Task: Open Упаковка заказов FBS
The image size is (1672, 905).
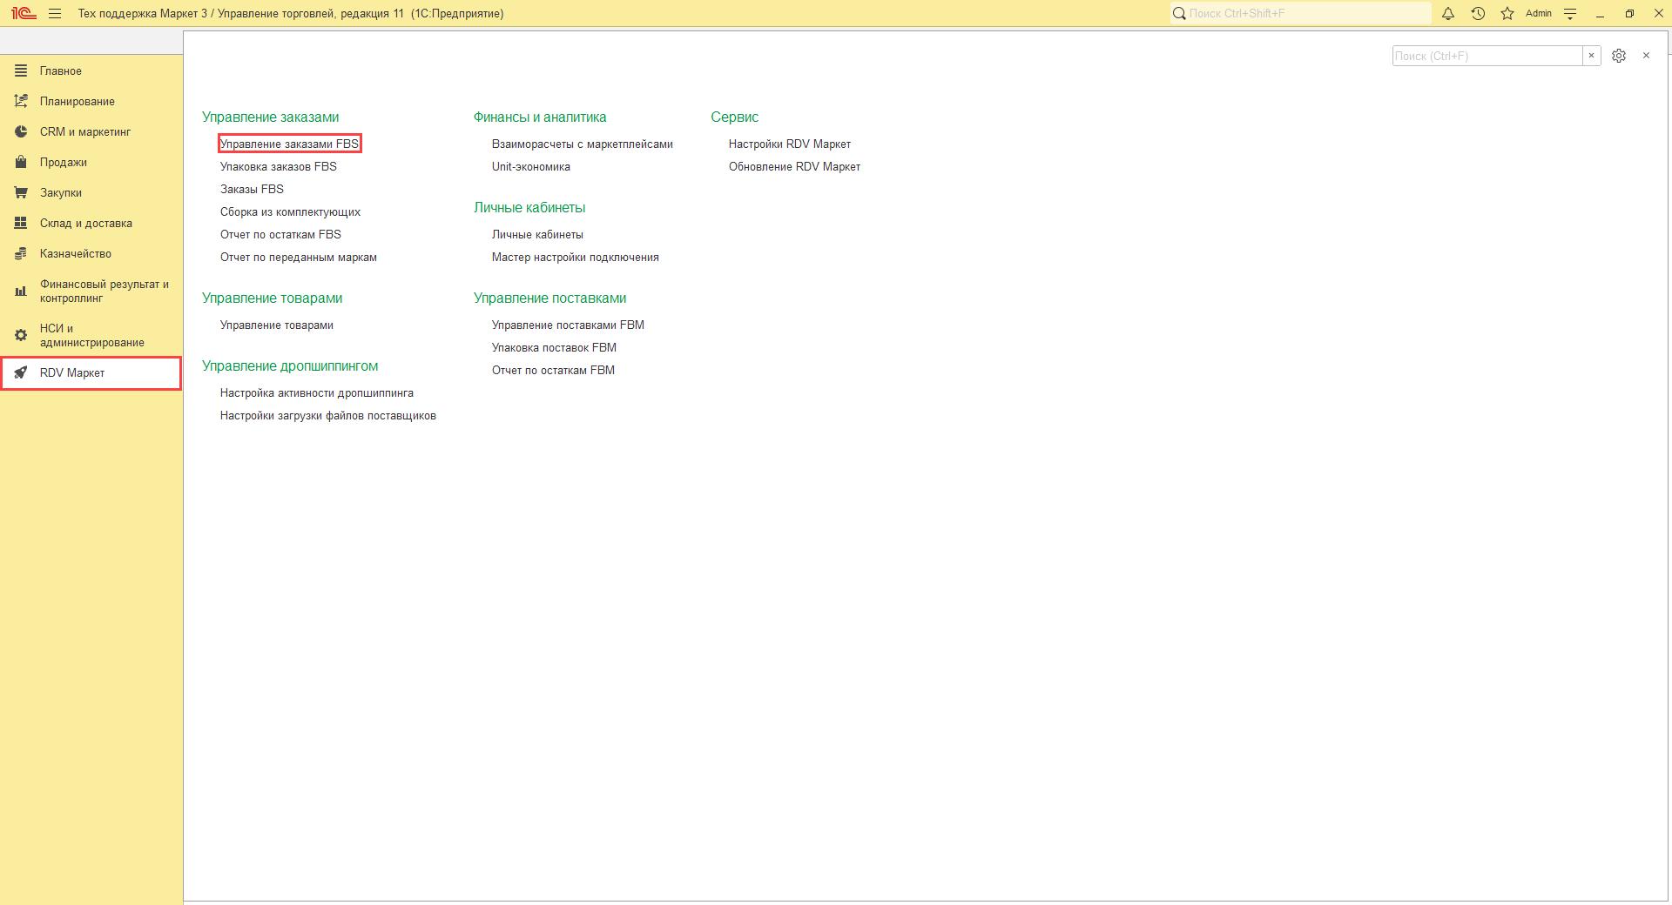Action: (x=279, y=166)
